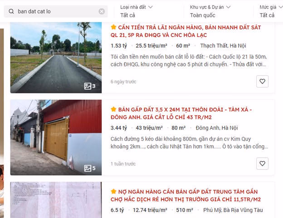Open photo count icon on road image

click(x=90, y=86)
